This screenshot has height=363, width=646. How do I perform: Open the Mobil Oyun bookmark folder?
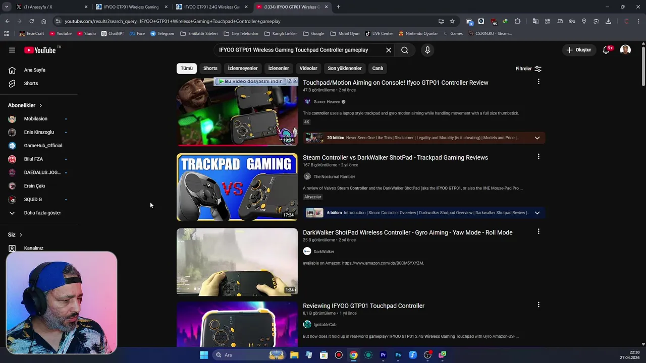click(345, 34)
